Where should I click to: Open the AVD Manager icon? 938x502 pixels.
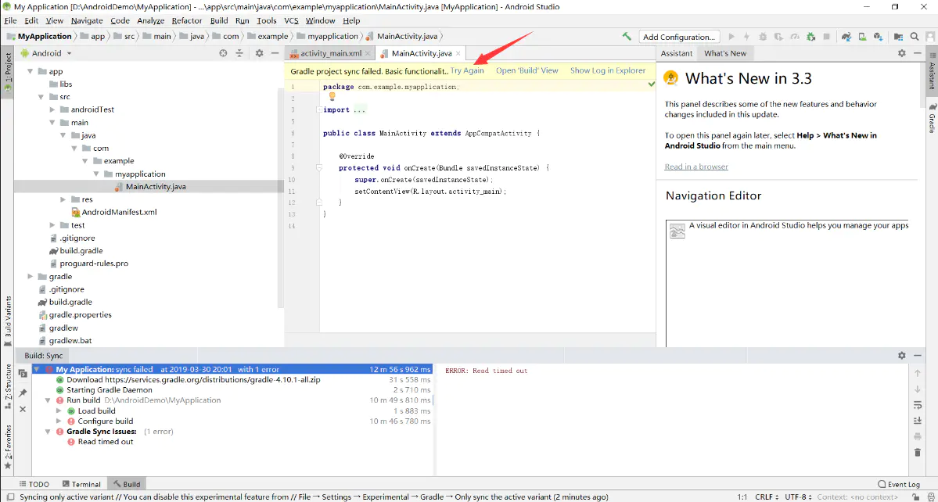[863, 37]
